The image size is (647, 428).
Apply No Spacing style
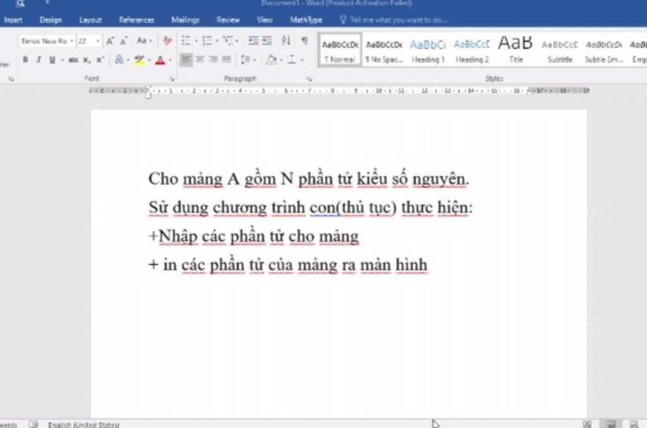tap(384, 50)
